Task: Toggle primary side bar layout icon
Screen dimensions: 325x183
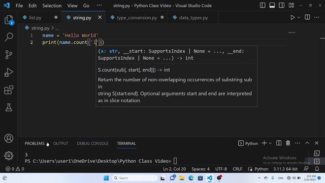Action: (263, 6)
